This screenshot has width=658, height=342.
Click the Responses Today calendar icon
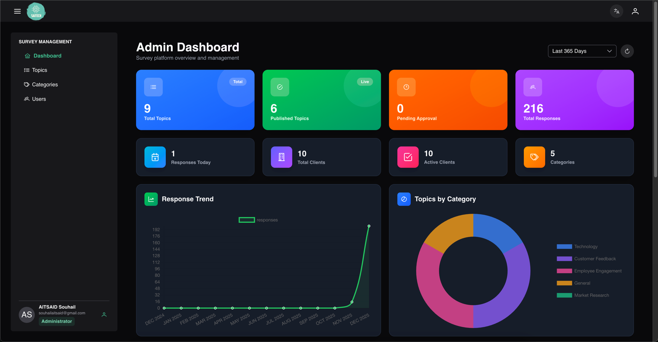click(x=155, y=157)
